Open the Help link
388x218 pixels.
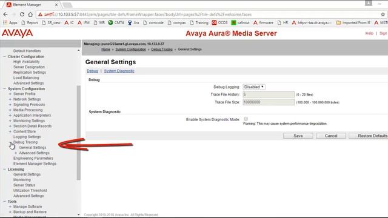pos(369,33)
